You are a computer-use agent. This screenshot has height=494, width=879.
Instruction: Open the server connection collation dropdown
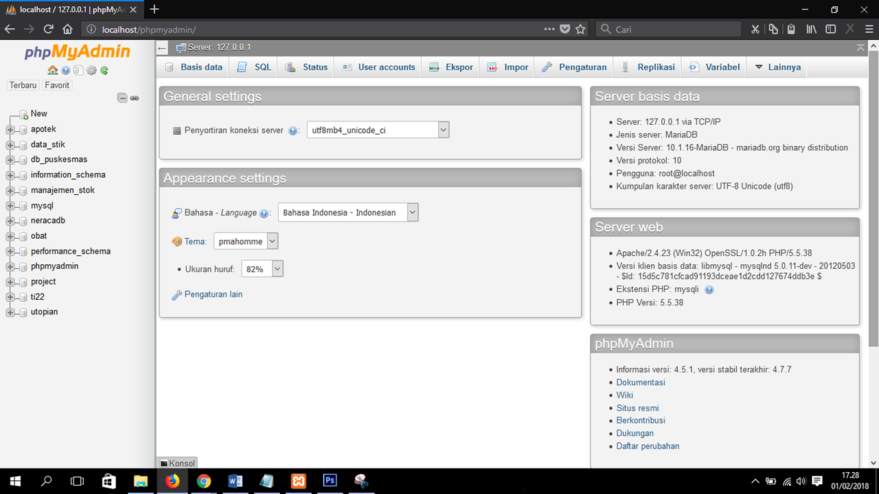(378, 130)
